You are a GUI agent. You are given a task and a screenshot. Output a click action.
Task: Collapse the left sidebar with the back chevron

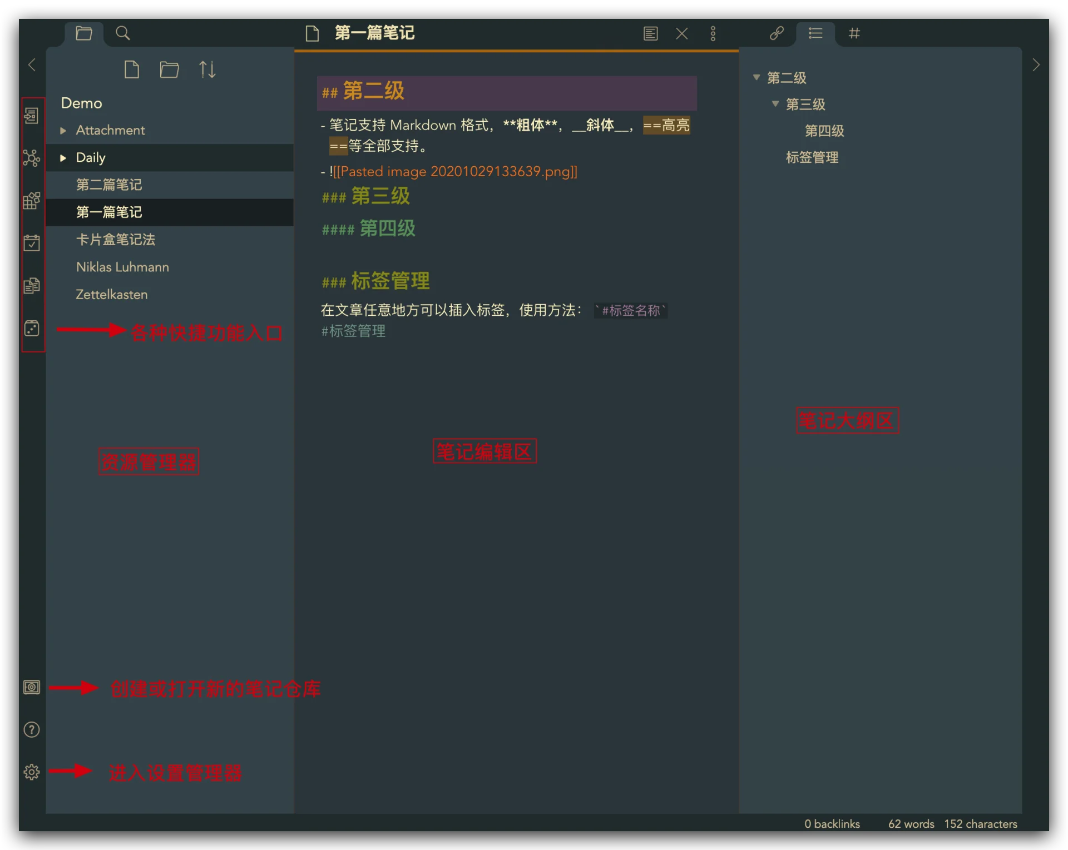[32, 64]
